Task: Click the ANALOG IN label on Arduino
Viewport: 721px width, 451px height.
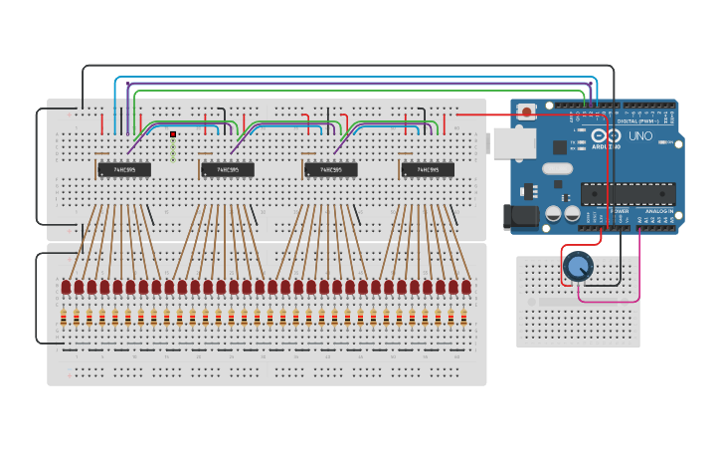Action: 659,211
